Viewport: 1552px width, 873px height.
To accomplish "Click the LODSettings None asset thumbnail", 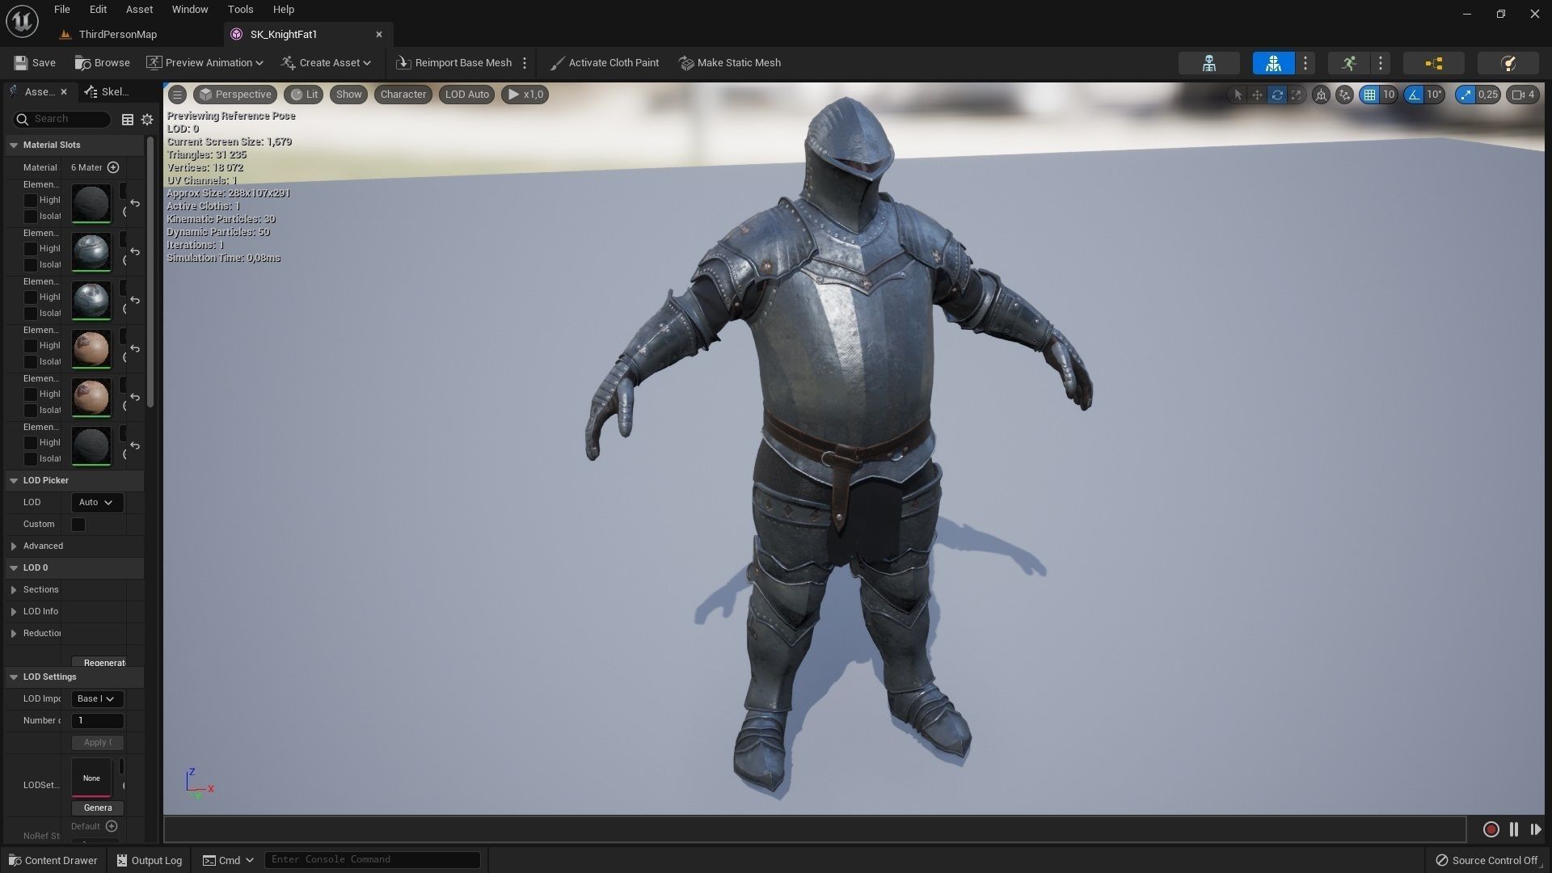I will pyautogui.click(x=91, y=778).
